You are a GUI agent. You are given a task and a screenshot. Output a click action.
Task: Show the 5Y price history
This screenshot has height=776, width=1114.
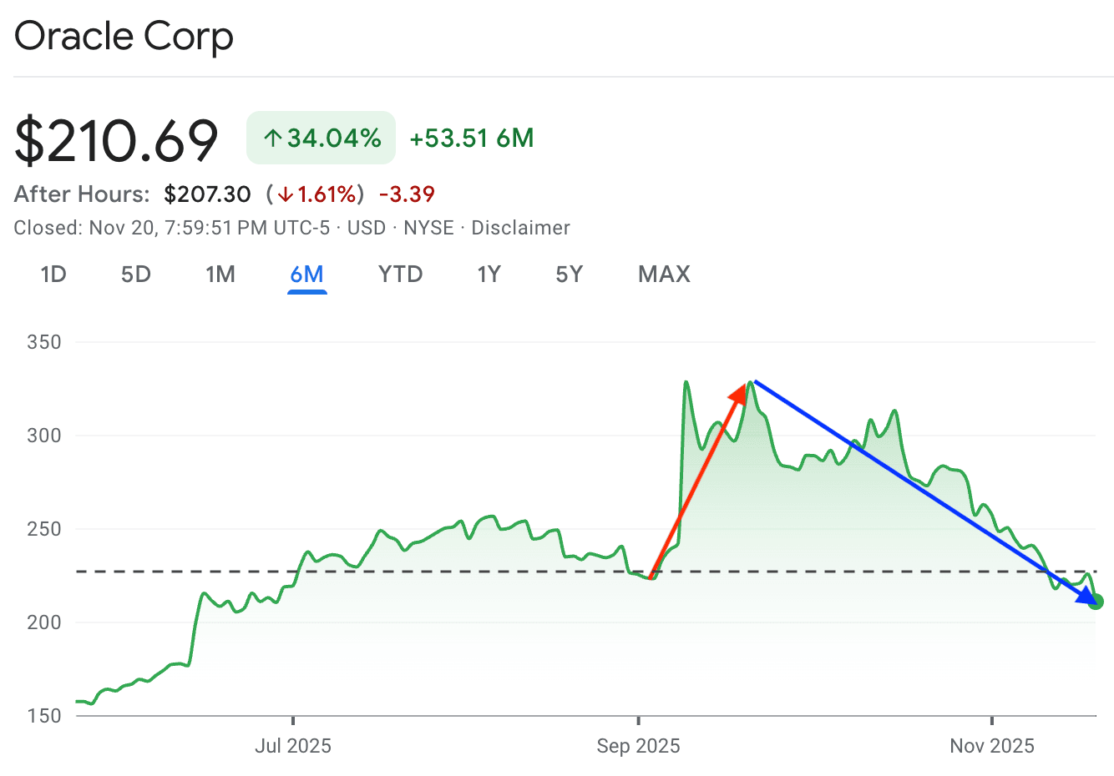[x=569, y=275]
